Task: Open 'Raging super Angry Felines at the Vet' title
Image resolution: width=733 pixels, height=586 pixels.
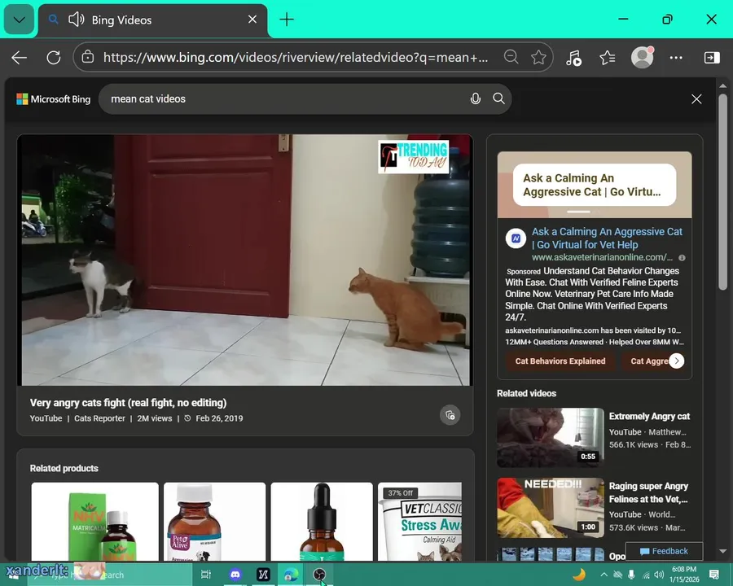Action: point(648,492)
